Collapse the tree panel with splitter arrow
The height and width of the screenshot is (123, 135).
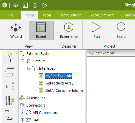85,119
